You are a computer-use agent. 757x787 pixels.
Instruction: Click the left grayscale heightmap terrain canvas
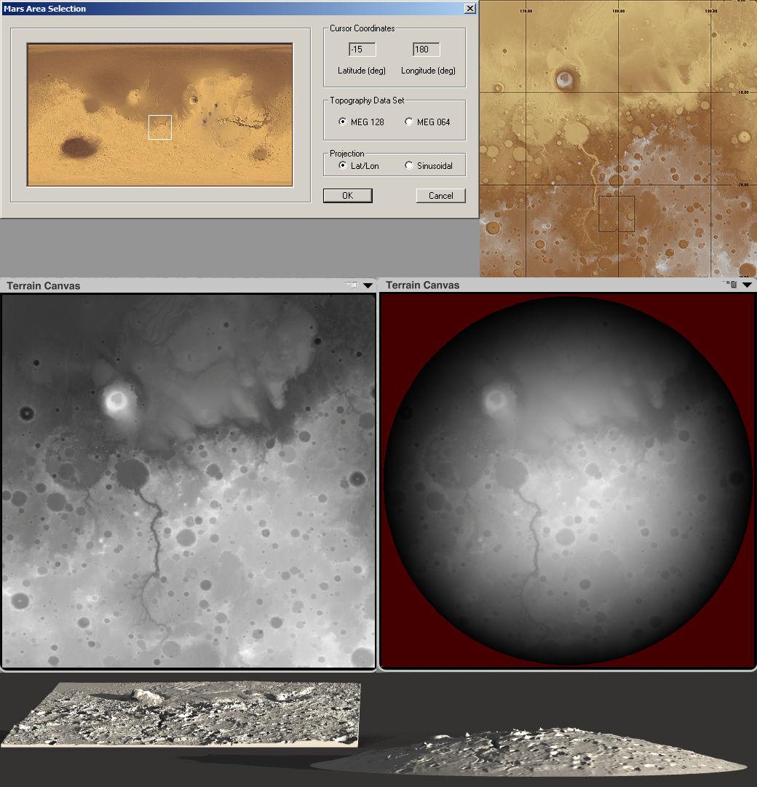coord(188,480)
